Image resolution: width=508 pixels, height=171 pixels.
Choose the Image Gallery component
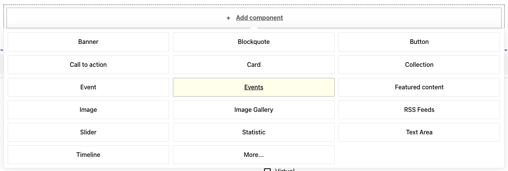(x=254, y=110)
